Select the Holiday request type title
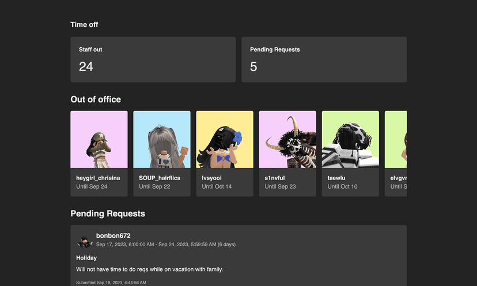Screen dimensions: 477x286 click(86, 258)
